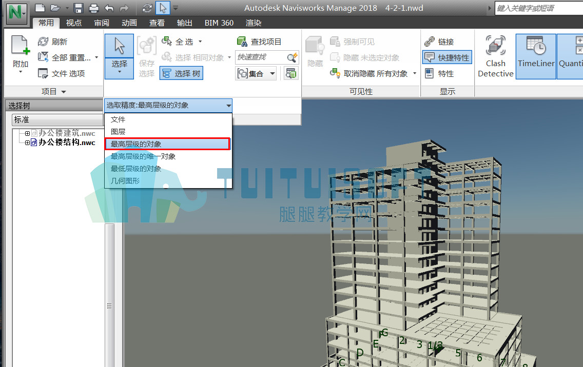Undo the last action
This screenshot has height=367, width=583.
(109, 8)
